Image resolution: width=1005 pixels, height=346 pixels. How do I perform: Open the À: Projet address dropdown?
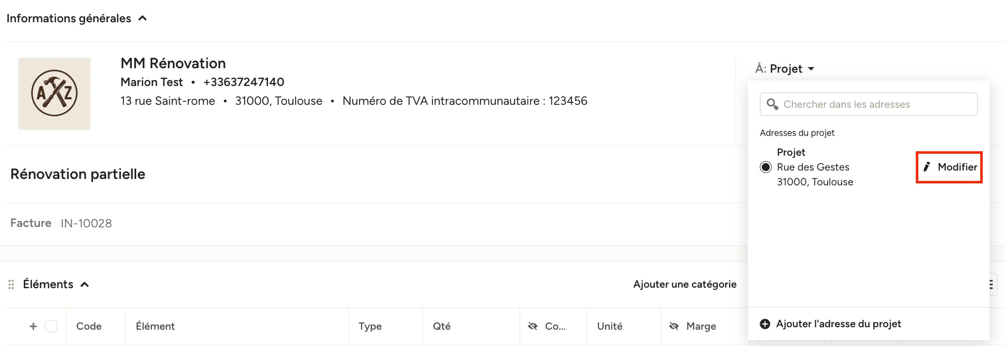(x=785, y=69)
